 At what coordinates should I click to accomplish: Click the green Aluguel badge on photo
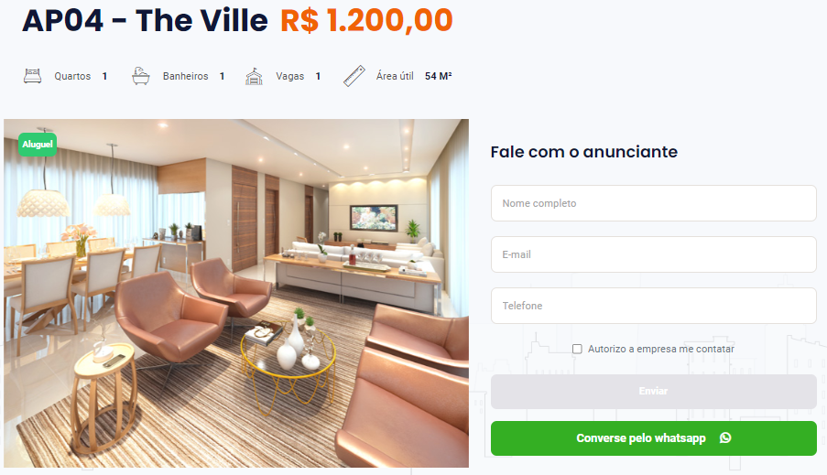38,145
